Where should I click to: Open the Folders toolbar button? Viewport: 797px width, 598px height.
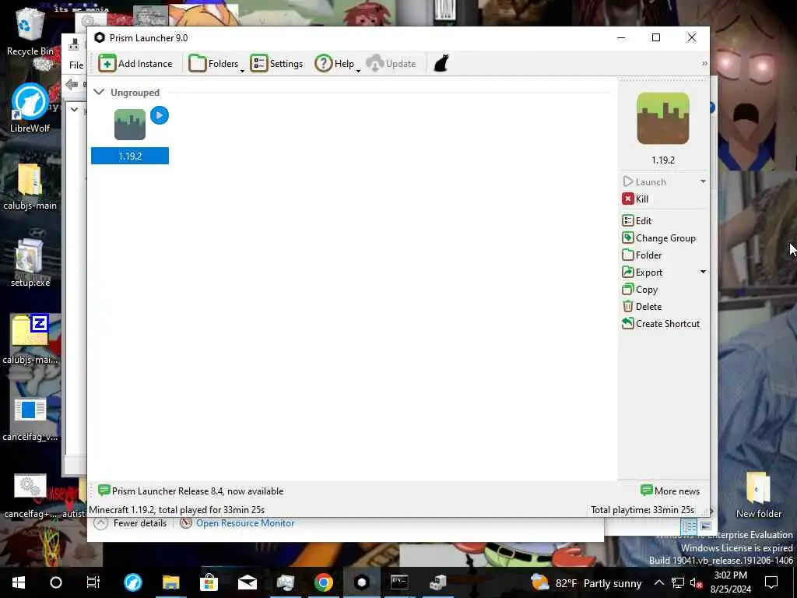[x=213, y=64]
